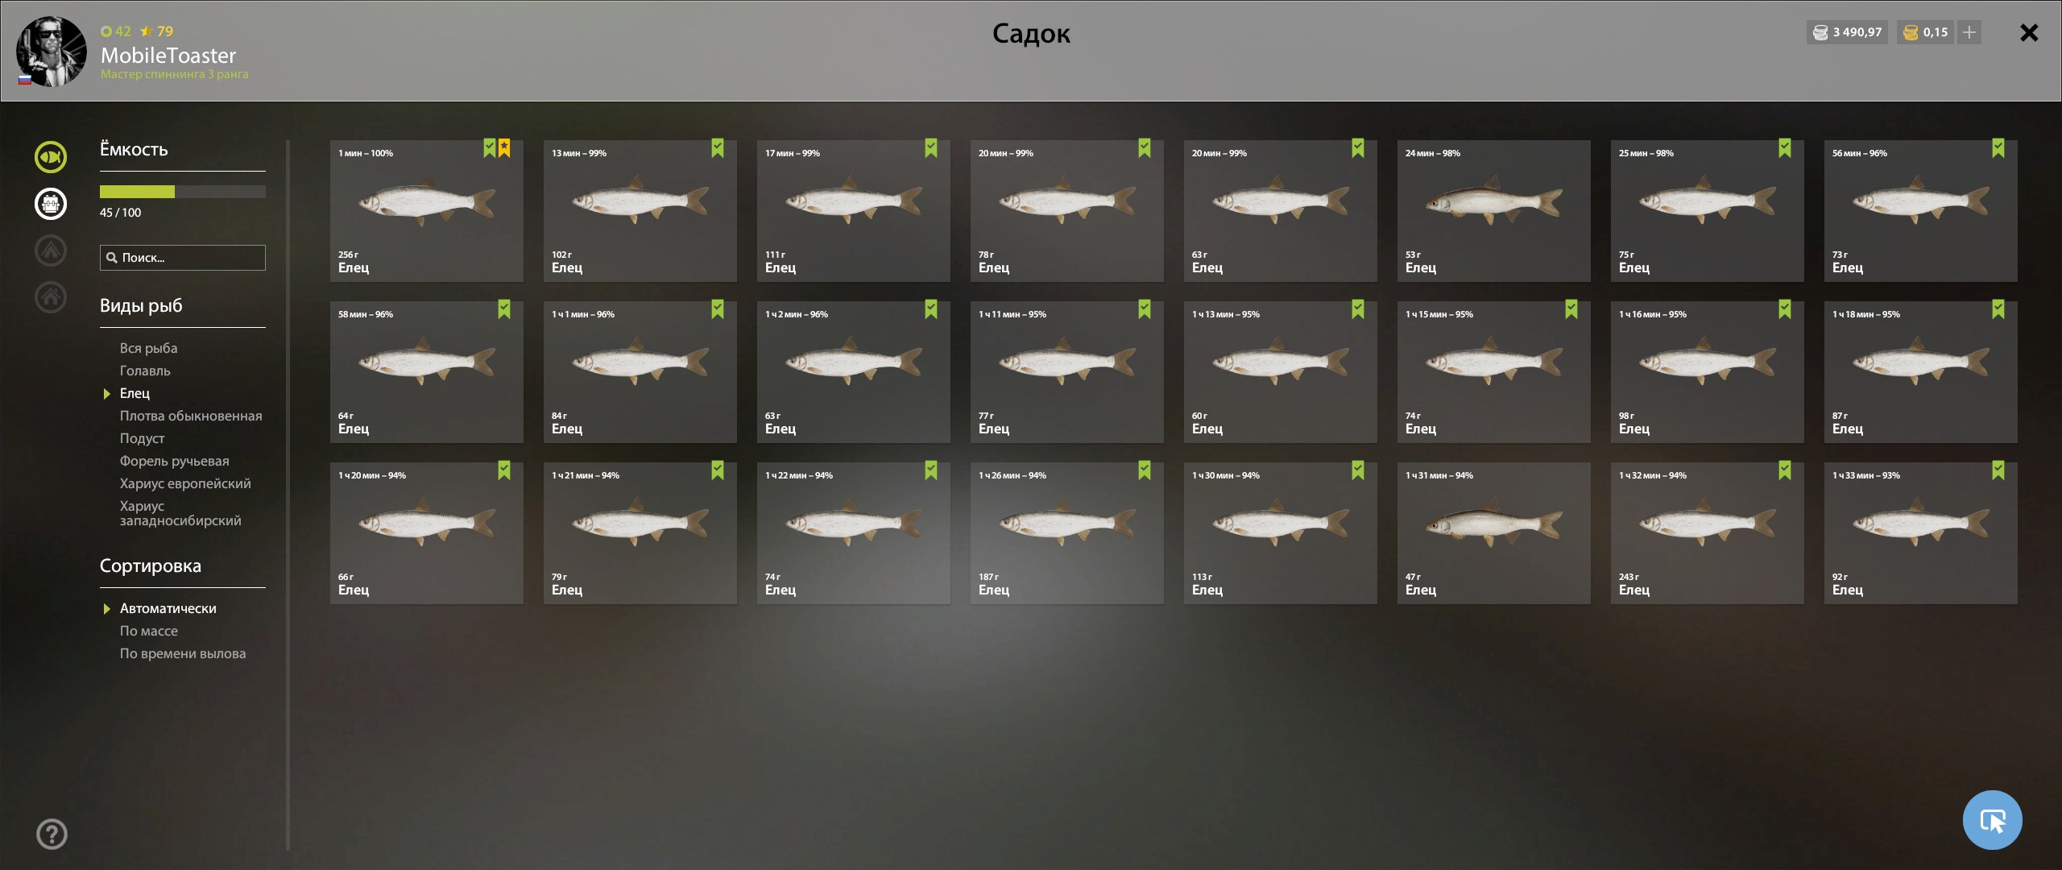
Task: Open the player avatar picture
Action: (x=52, y=52)
